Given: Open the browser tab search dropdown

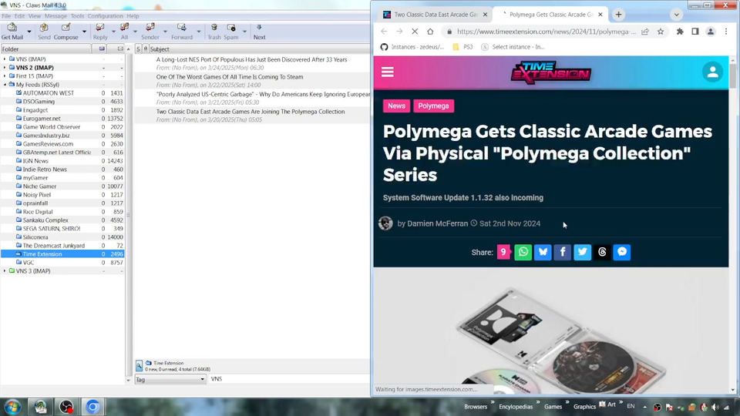Looking at the screenshot, I should 676,15.
